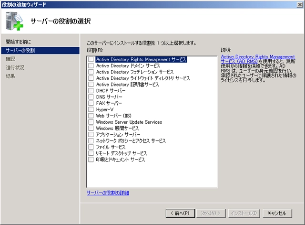Open the サーバーの役割の詳細 link

(x=108, y=193)
